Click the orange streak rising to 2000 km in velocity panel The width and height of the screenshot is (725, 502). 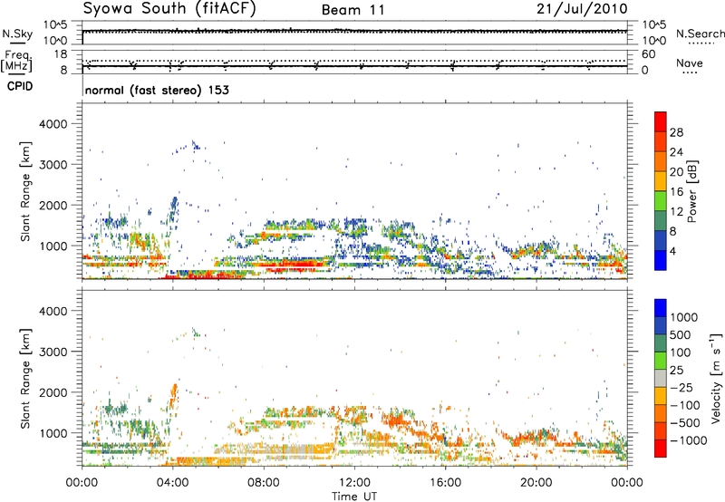click(x=173, y=396)
